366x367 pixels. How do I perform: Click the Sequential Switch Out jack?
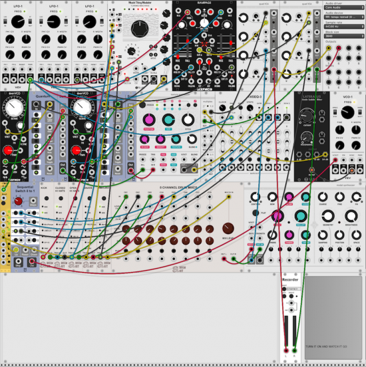(32, 261)
